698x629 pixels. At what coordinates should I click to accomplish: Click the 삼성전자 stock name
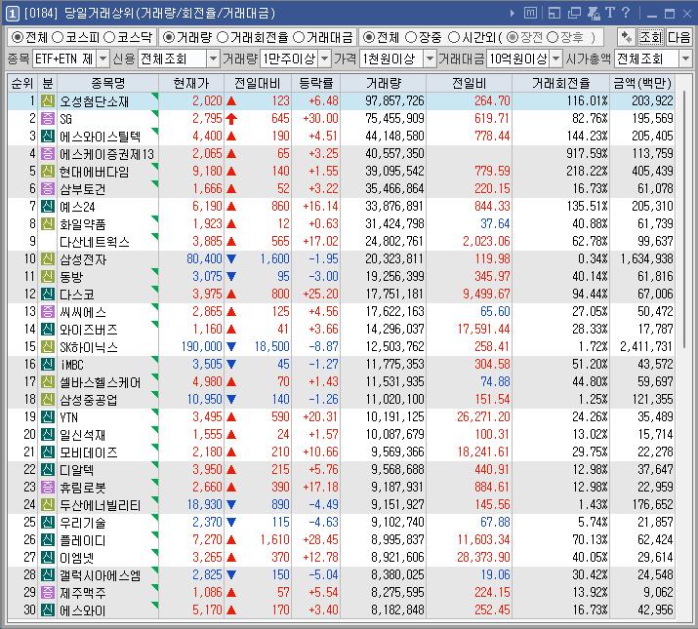pos(83,259)
